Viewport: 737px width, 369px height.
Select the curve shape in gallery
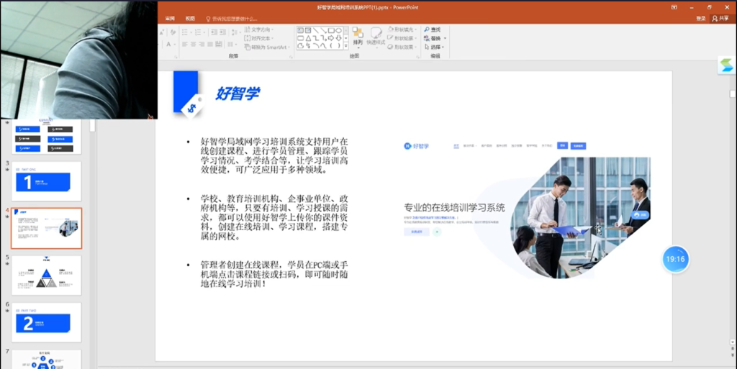tap(324, 45)
